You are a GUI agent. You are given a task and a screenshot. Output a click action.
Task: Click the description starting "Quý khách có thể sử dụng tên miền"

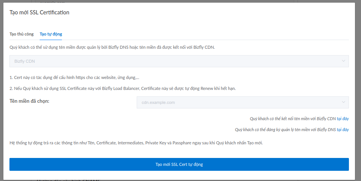tap(112, 47)
